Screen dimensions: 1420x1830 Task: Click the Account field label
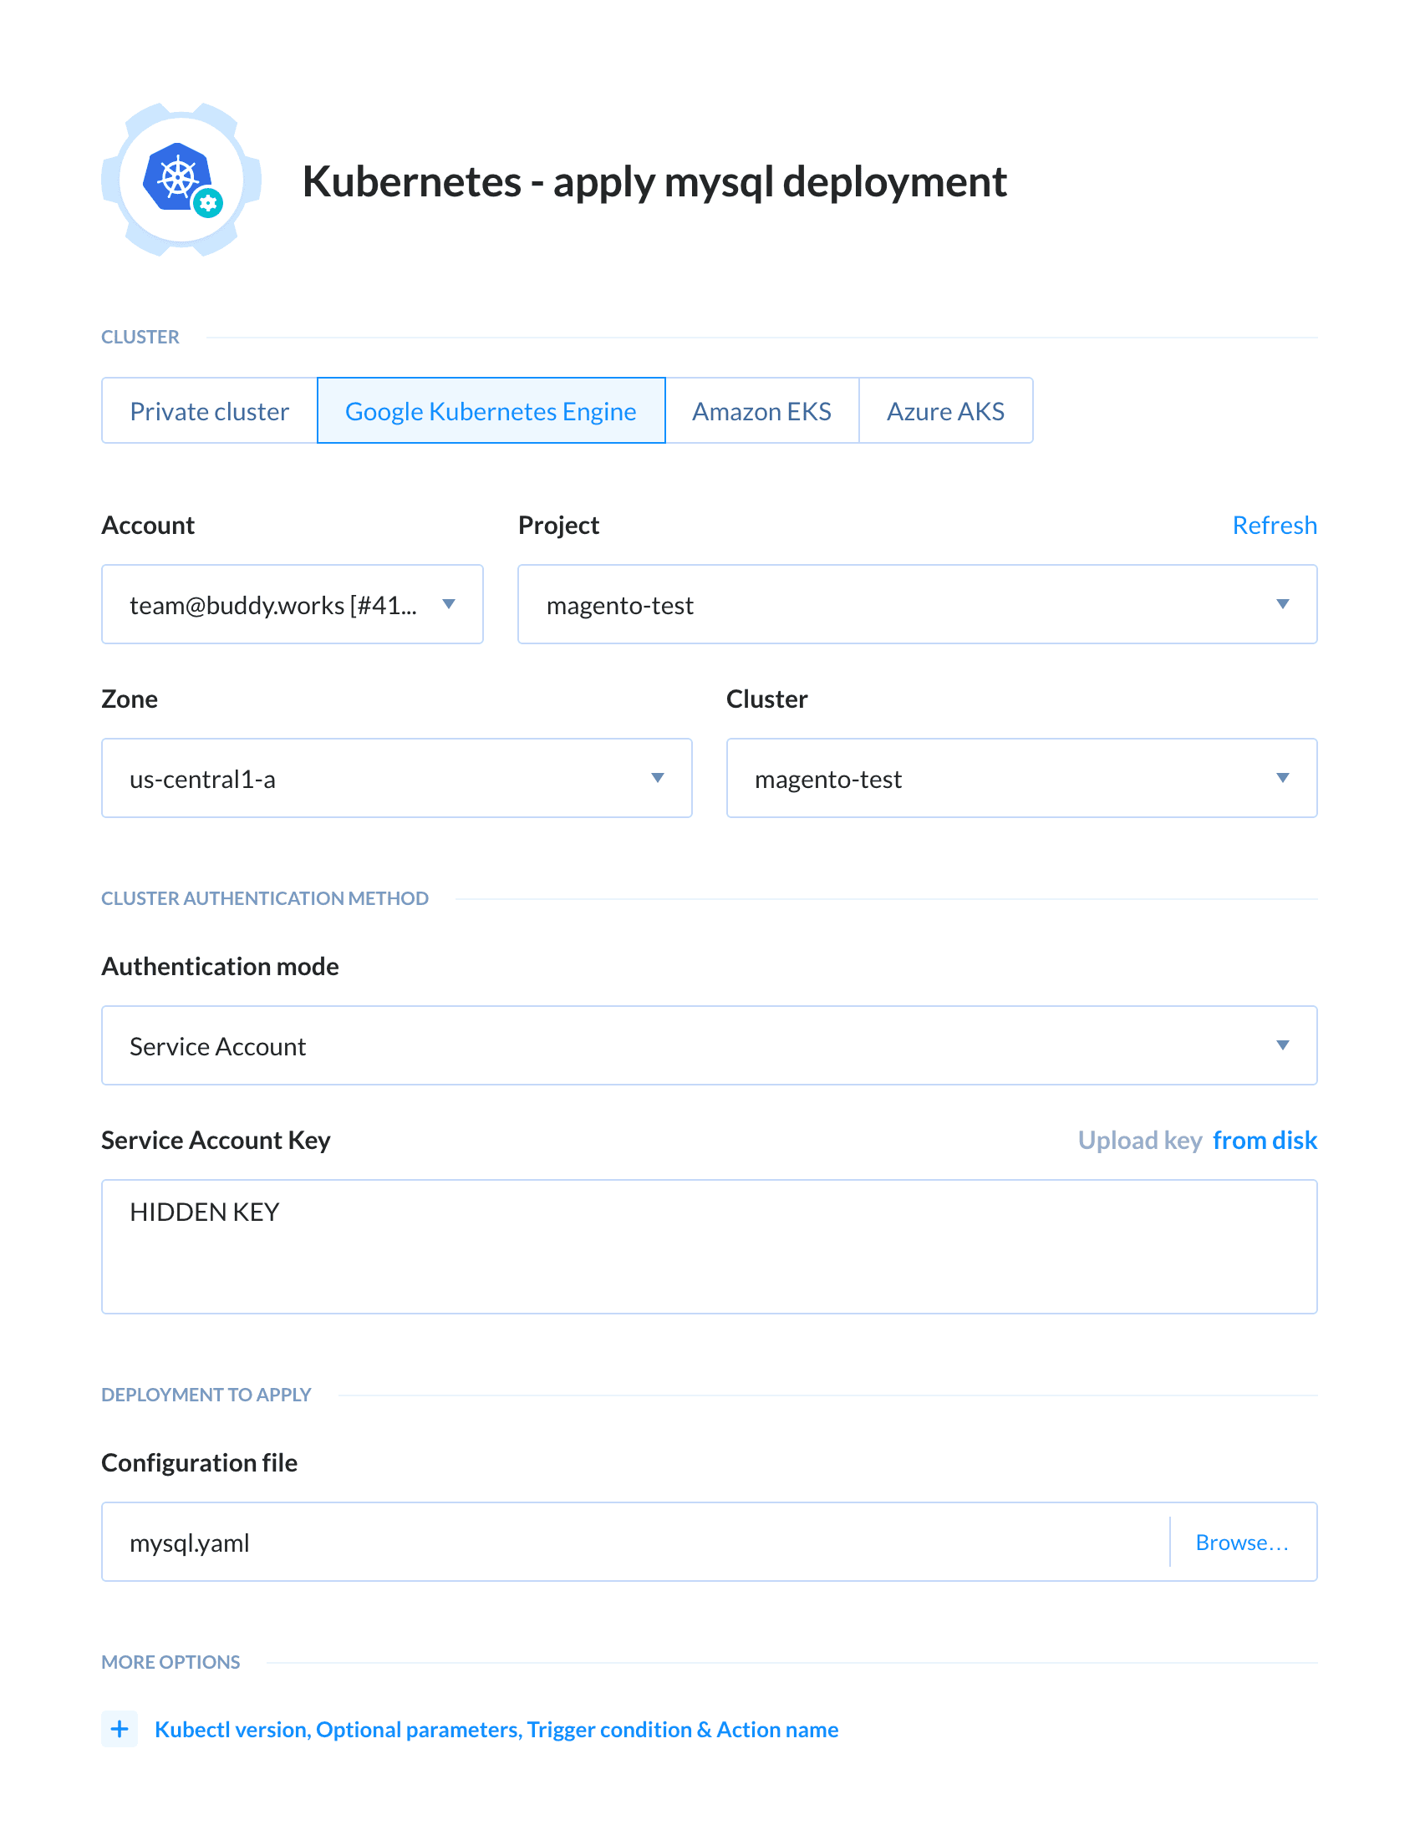pyautogui.click(x=149, y=526)
